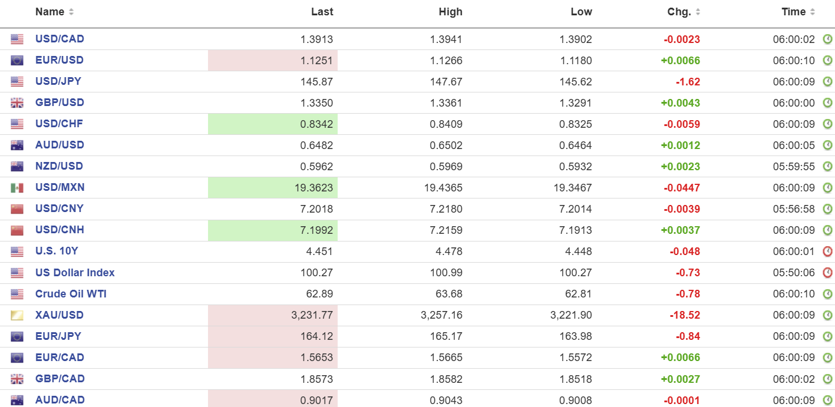This screenshot has height=407, width=835.
Task: Click the Australia flag icon beside AUD/CAD
Action: [17, 400]
